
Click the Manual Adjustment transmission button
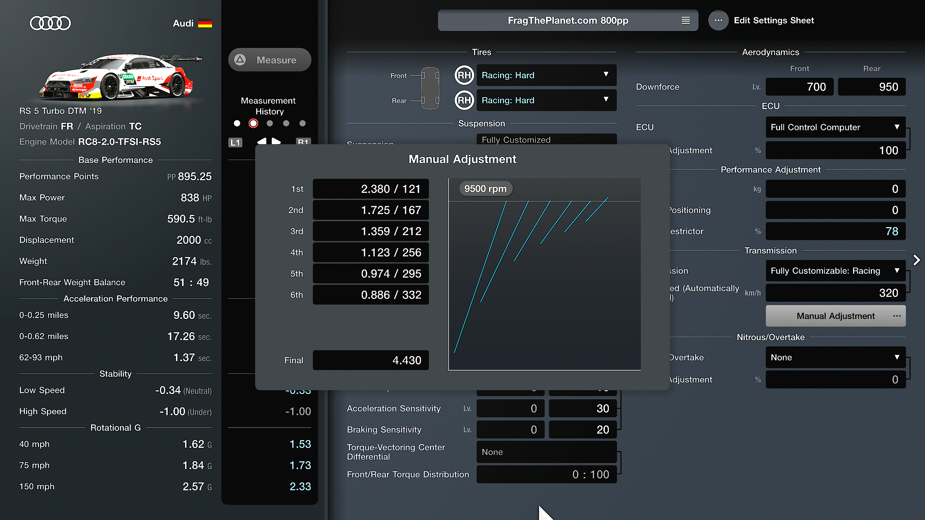[x=835, y=316]
